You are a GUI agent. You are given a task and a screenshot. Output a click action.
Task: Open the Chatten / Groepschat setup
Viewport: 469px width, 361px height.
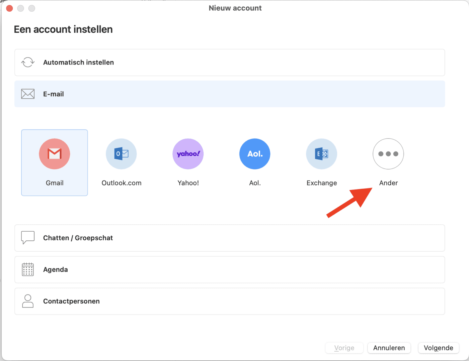pos(230,238)
